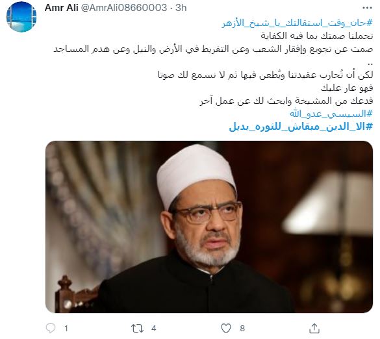
Task: Open the first hashtag ending with الأزهر
Action: click(298, 23)
